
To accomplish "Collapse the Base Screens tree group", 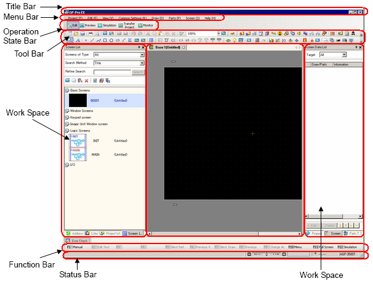I will click(67, 90).
